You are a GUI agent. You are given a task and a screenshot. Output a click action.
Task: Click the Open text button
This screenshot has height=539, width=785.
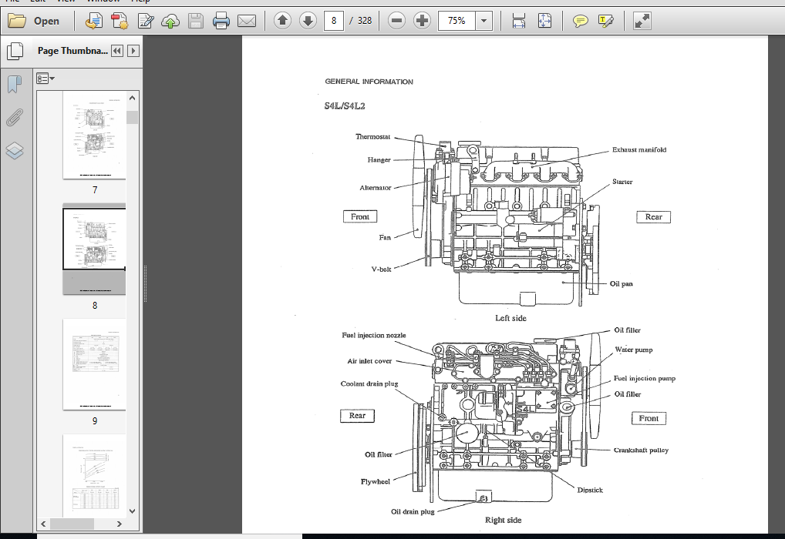click(x=46, y=21)
